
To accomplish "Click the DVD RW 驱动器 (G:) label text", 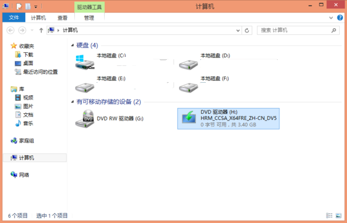I will tap(120, 119).
